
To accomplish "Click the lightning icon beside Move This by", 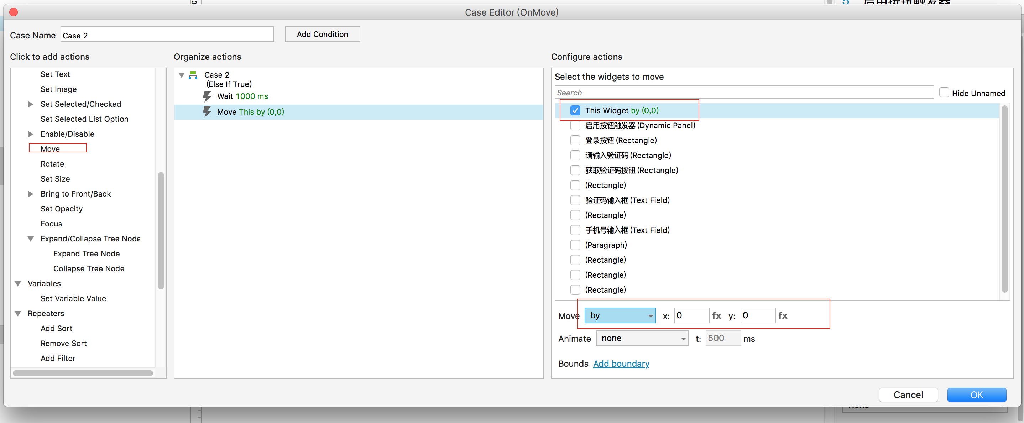I will point(207,112).
